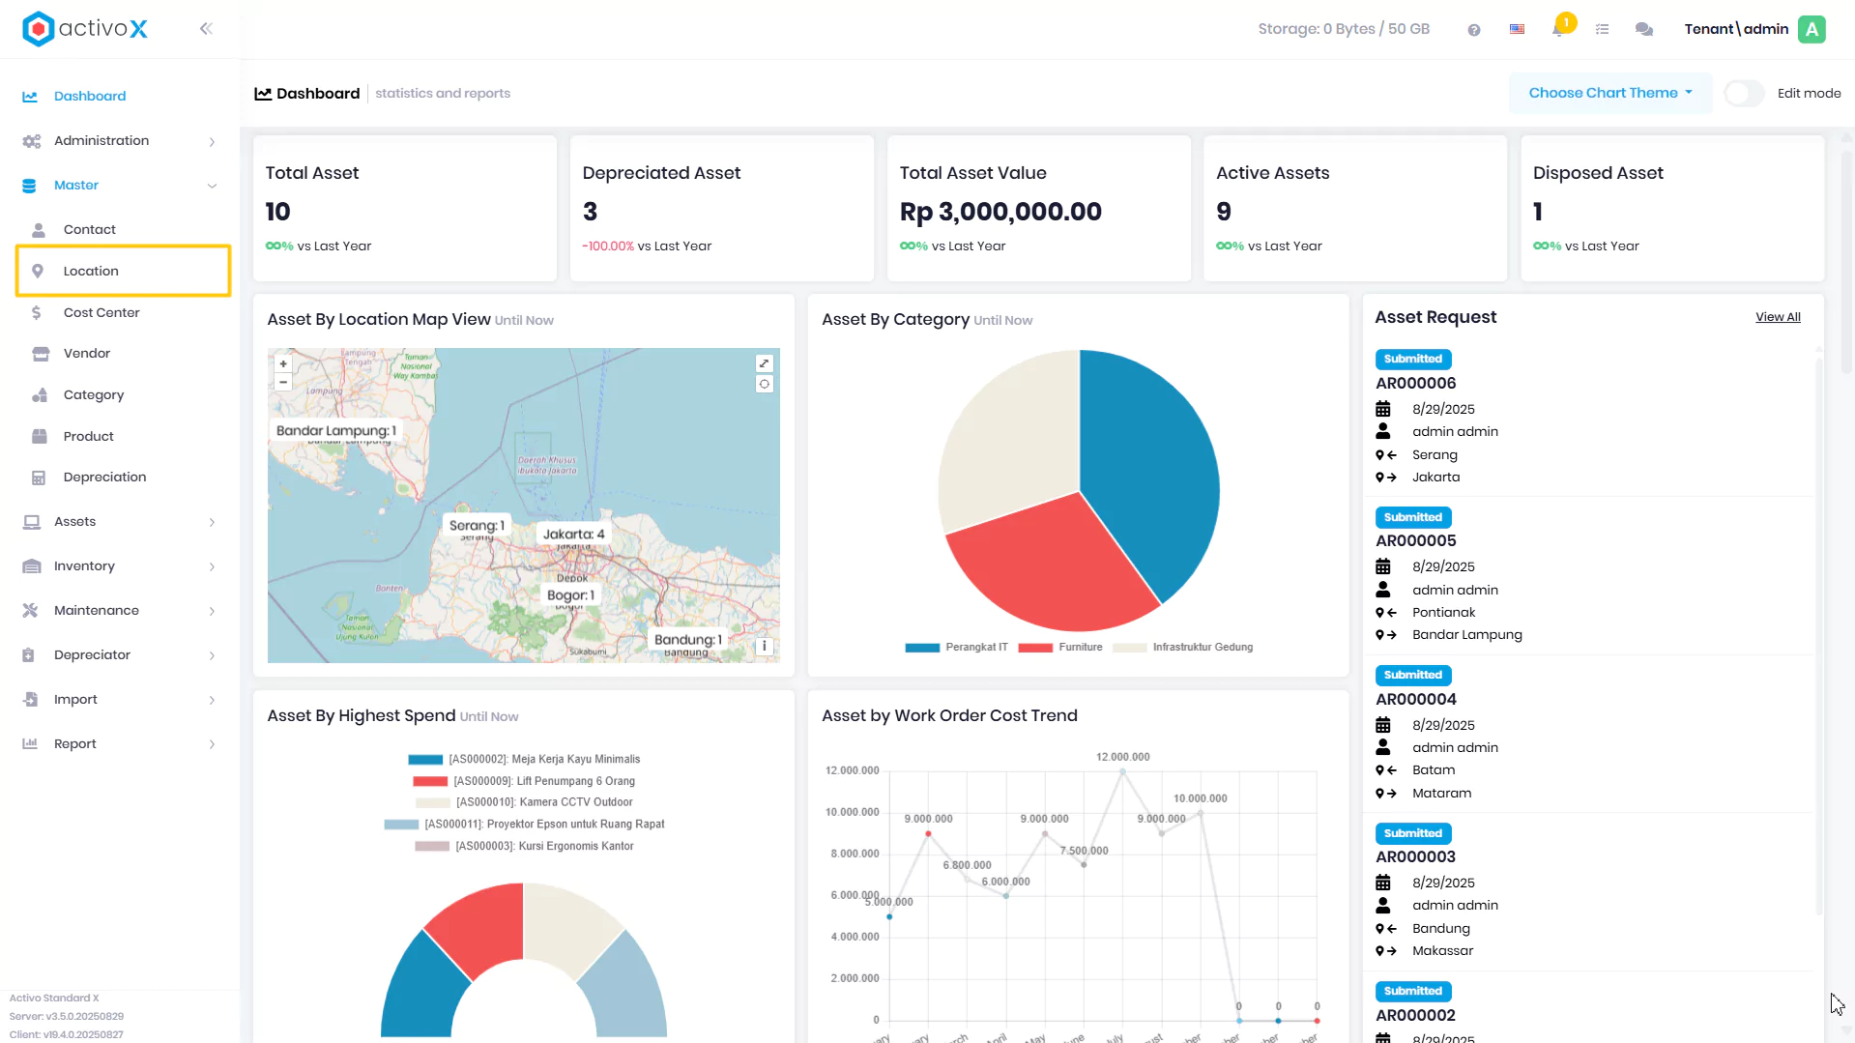The image size is (1855, 1043).
Task: Open Cost Center menu item
Action: (123, 313)
